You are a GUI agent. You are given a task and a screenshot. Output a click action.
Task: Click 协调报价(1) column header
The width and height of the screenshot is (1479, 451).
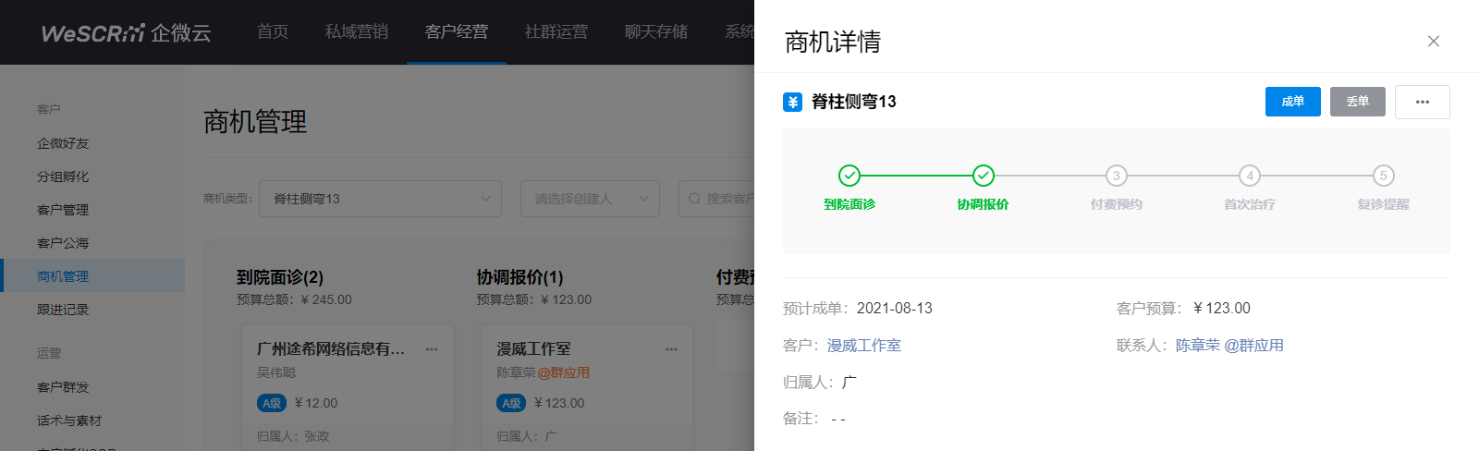[x=519, y=277]
